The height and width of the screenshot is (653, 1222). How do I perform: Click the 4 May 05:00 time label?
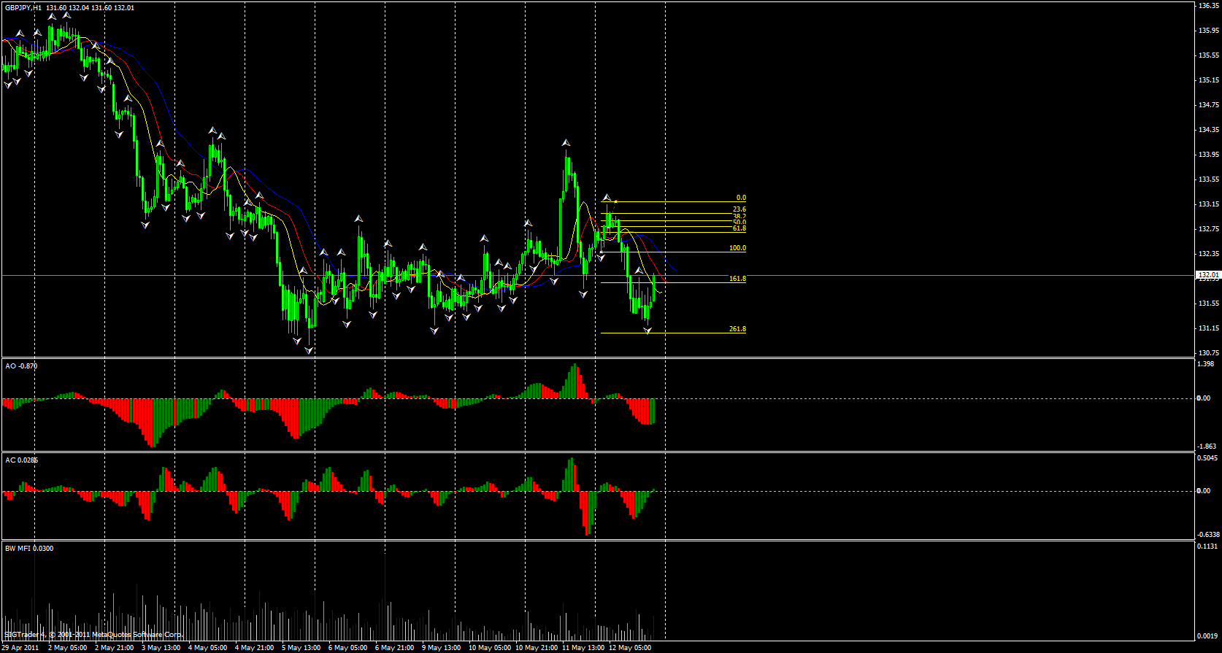pos(207,647)
